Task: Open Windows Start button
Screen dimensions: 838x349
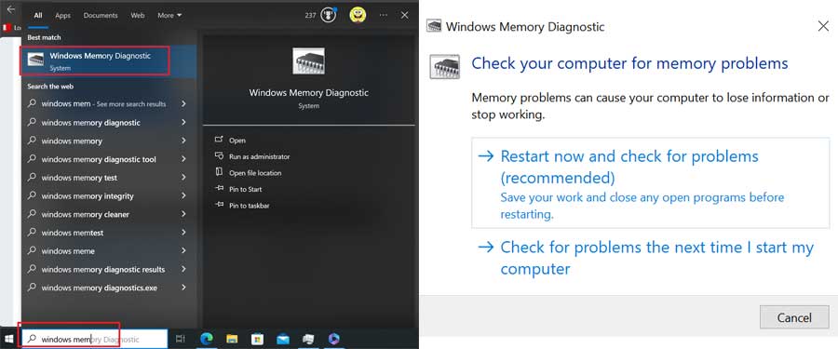Action: point(8,339)
